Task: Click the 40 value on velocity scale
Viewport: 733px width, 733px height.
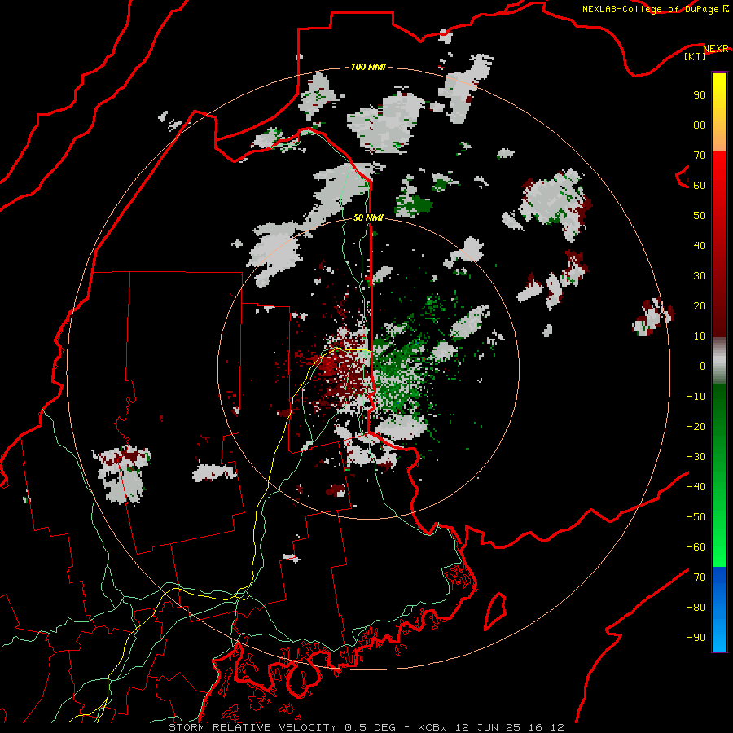Action: pos(700,245)
